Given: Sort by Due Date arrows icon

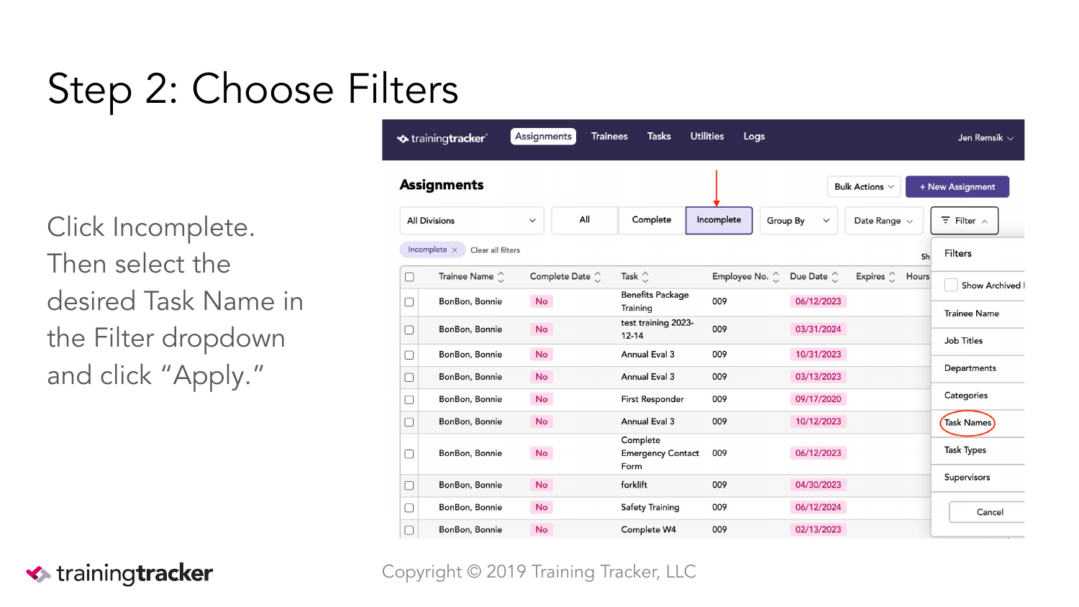Looking at the screenshot, I should [x=835, y=277].
